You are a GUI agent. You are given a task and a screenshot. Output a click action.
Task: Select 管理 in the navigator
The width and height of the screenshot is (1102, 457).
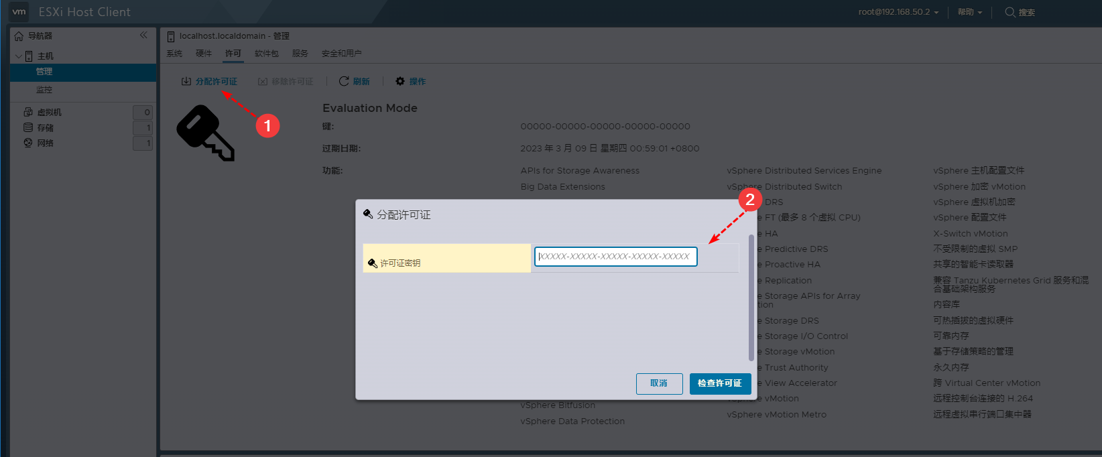(x=83, y=72)
